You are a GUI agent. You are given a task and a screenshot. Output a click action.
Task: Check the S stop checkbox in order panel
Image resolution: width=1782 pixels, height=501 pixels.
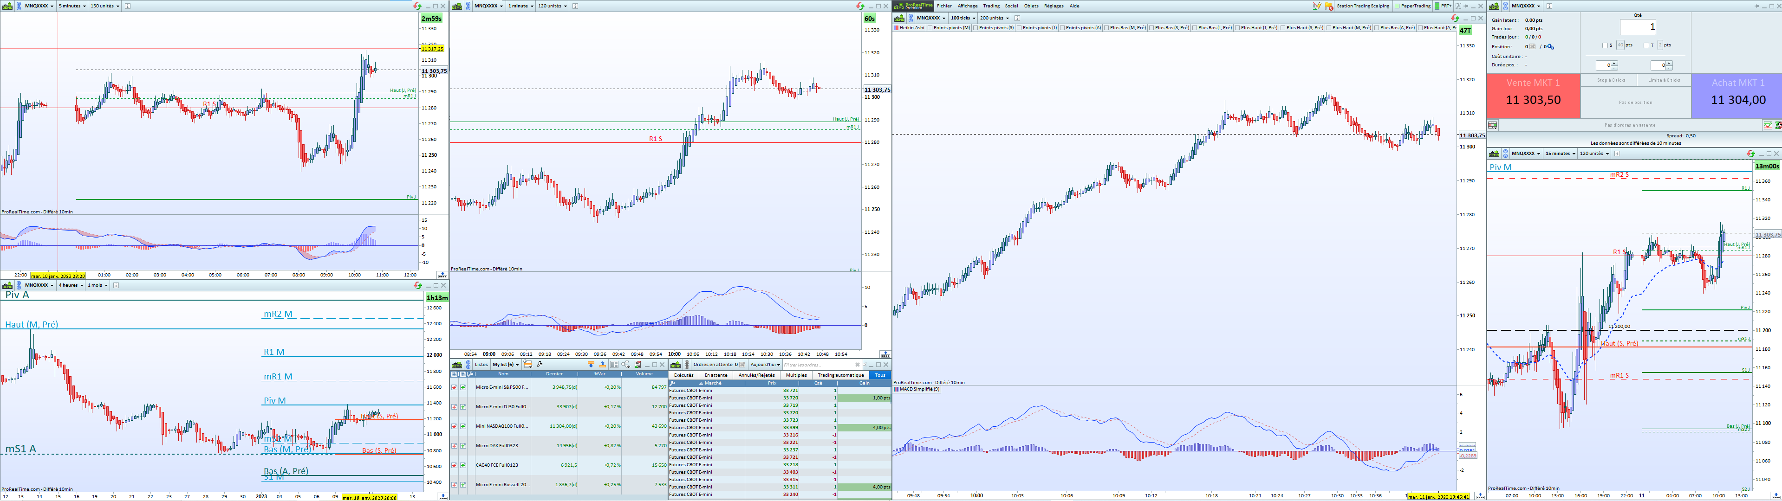(1605, 45)
